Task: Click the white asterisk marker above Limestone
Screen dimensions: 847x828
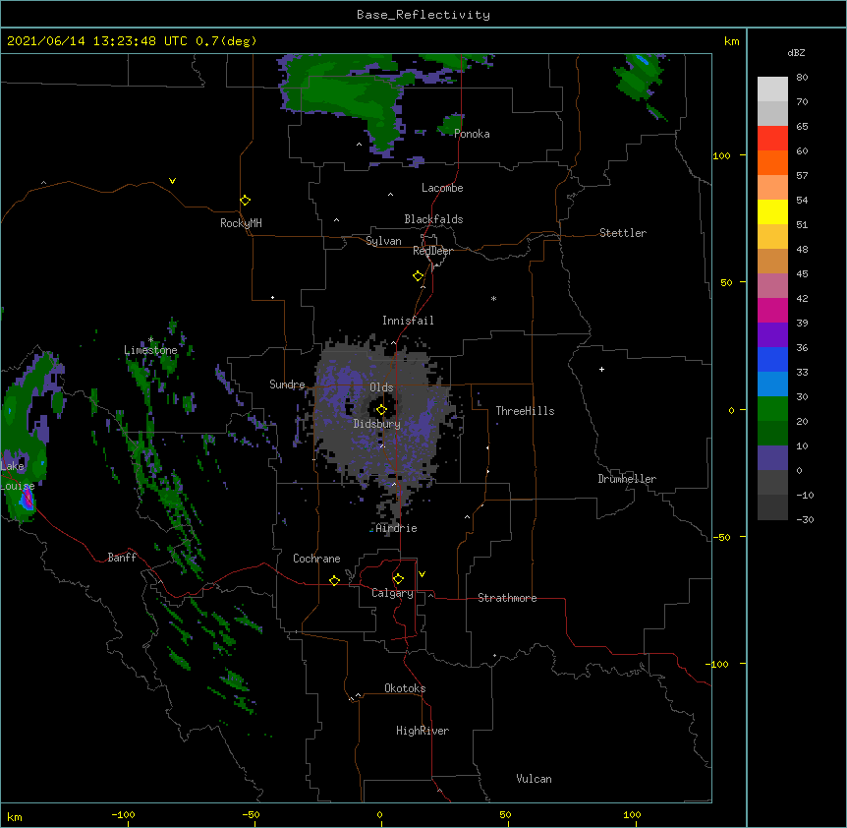Action: click(x=150, y=339)
